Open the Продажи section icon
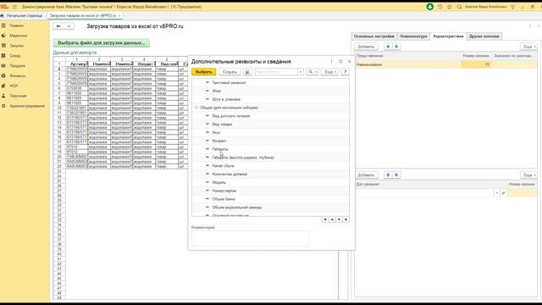542x305 pixels. tap(3, 66)
